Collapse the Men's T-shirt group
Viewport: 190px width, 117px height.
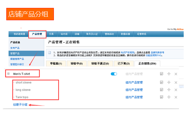tap(9, 74)
